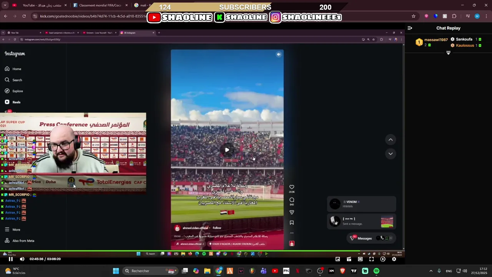Open YouTube app taskbar icon
The width and height of the screenshot is (492, 277).
275,271
